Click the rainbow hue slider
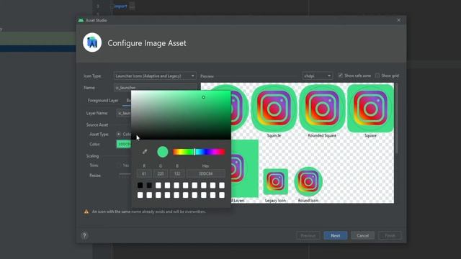The width and height of the screenshot is (461, 259). coord(199,152)
